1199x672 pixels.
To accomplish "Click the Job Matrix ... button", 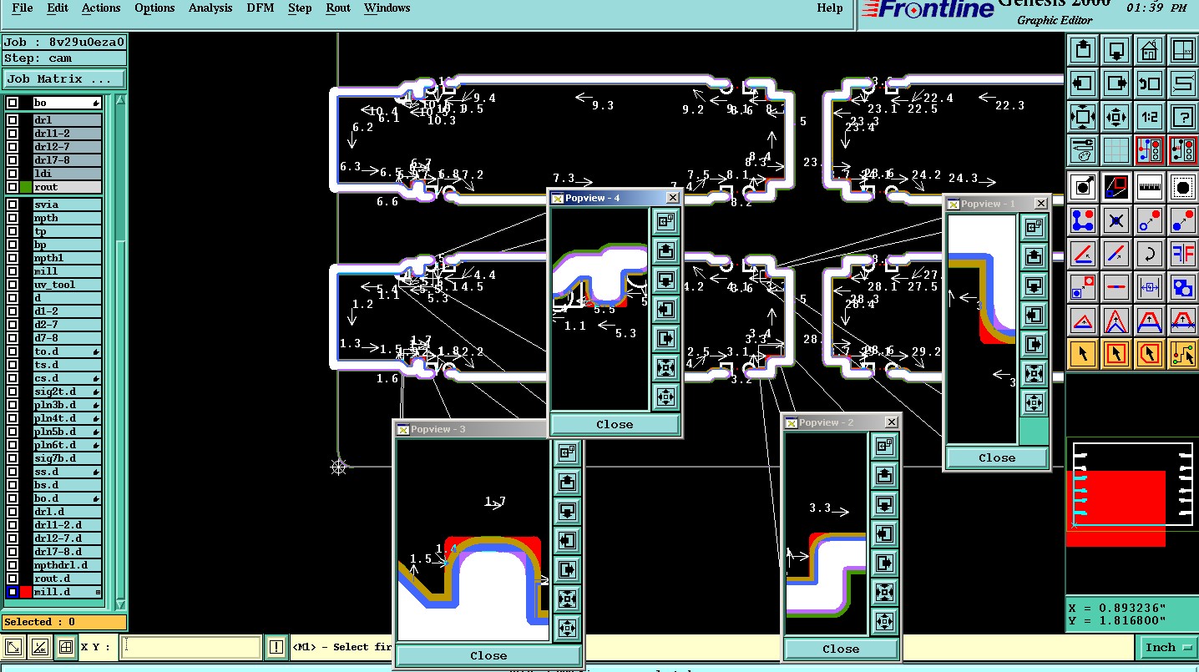I will click(x=63, y=79).
